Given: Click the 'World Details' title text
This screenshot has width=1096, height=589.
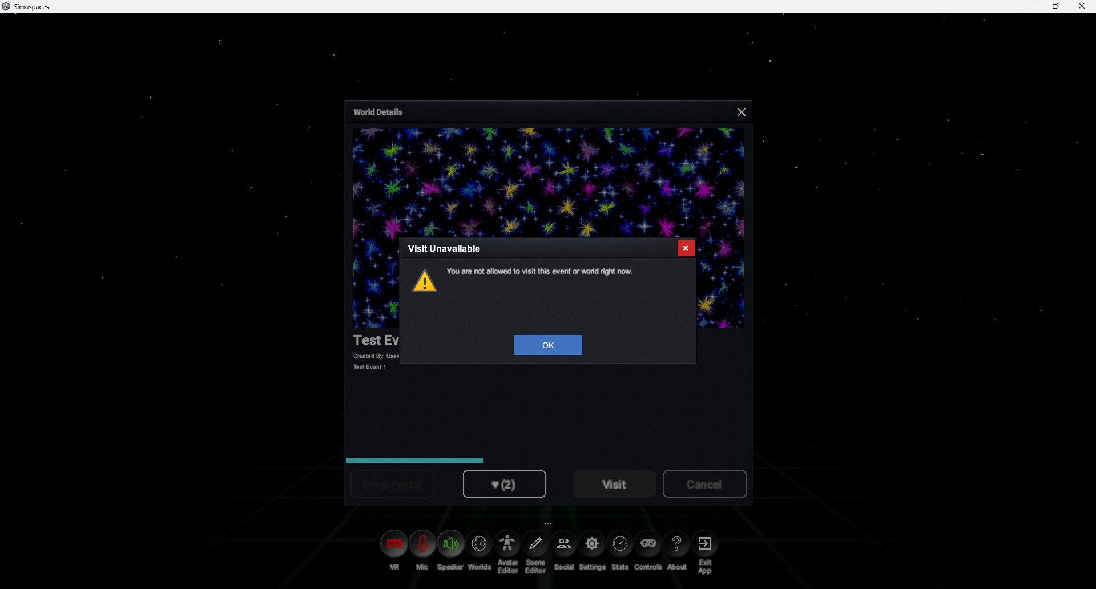Looking at the screenshot, I should (x=378, y=112).
